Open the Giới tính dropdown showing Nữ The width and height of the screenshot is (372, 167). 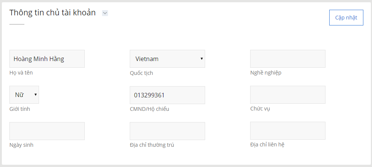(24, 95)
